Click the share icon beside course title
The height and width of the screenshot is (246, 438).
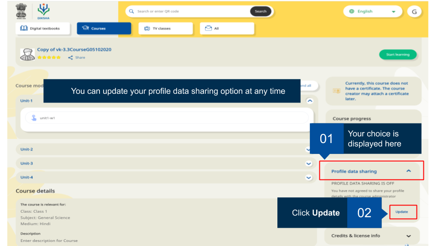[71, 57]
